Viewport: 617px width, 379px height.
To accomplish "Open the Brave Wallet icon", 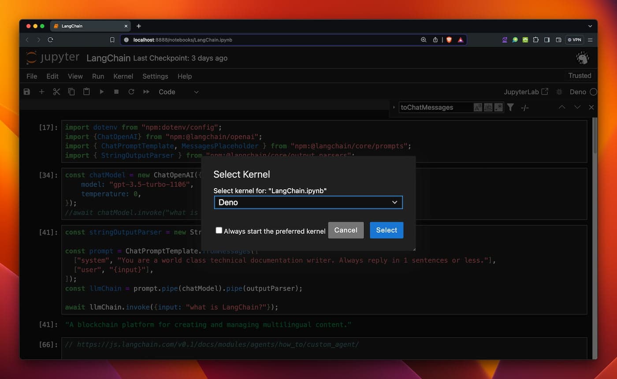I will [x=558, y=40].
